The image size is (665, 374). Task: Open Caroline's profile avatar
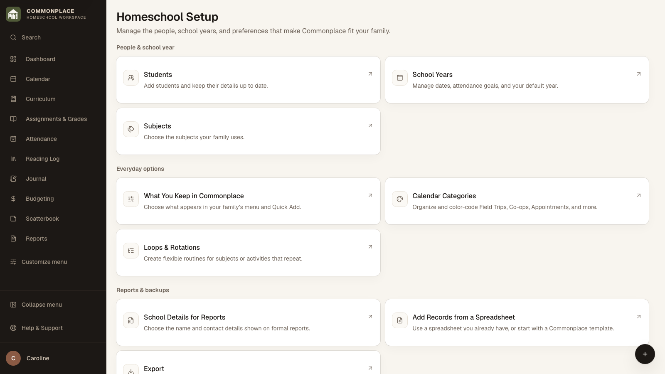(x=13, y=358)
